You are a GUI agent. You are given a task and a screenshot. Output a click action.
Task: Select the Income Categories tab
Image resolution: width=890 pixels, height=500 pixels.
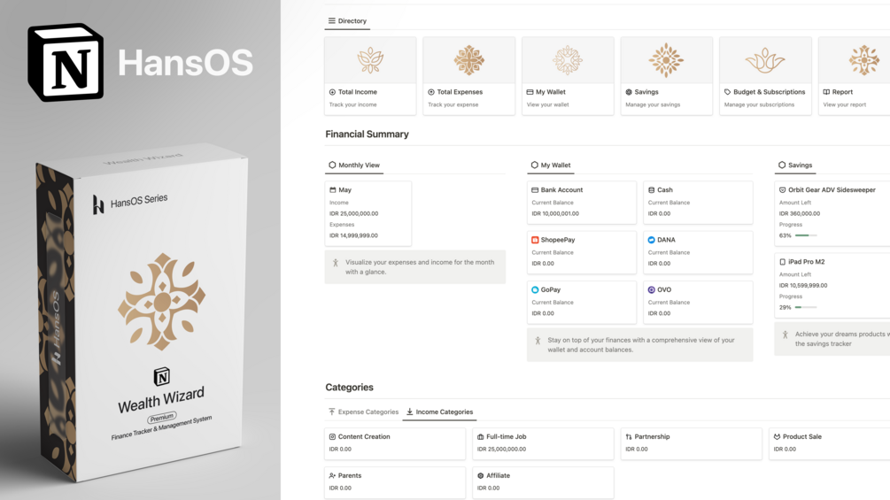pyautogui.click(x=439, y=412)
